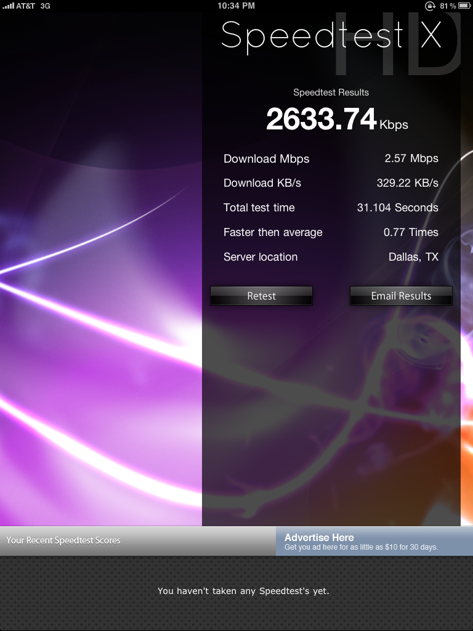
Task: Select the Download Mbps row label
Action: click(266, 158)
